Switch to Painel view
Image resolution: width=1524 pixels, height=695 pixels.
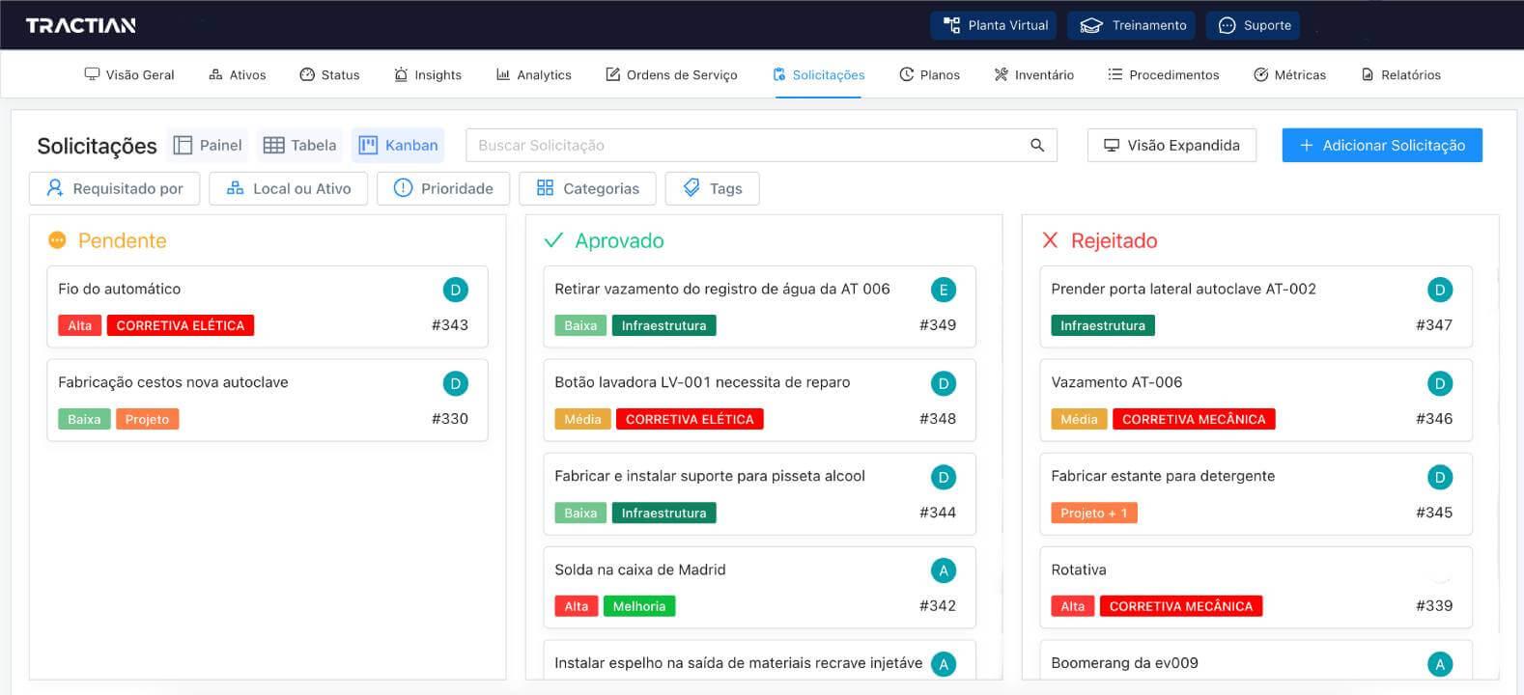click(x=208, y=145)
